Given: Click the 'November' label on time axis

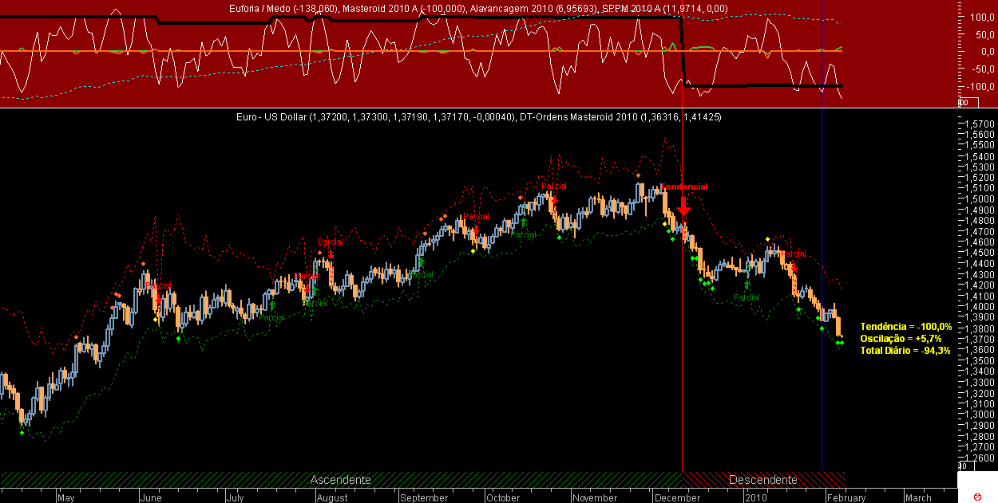Looking at the screenshot, I should coord(595,497).
